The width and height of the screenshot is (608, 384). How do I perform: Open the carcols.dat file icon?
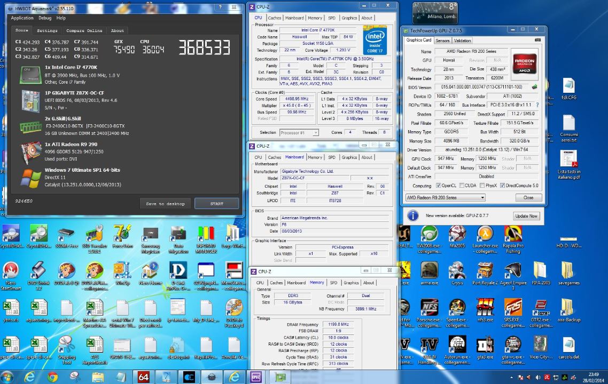(x=568, y=348)
